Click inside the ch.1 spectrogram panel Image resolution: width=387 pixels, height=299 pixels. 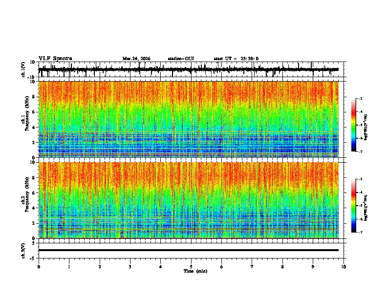point(189,119)
